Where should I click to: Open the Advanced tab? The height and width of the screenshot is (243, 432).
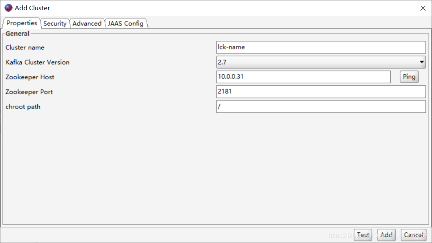[87, 23]
